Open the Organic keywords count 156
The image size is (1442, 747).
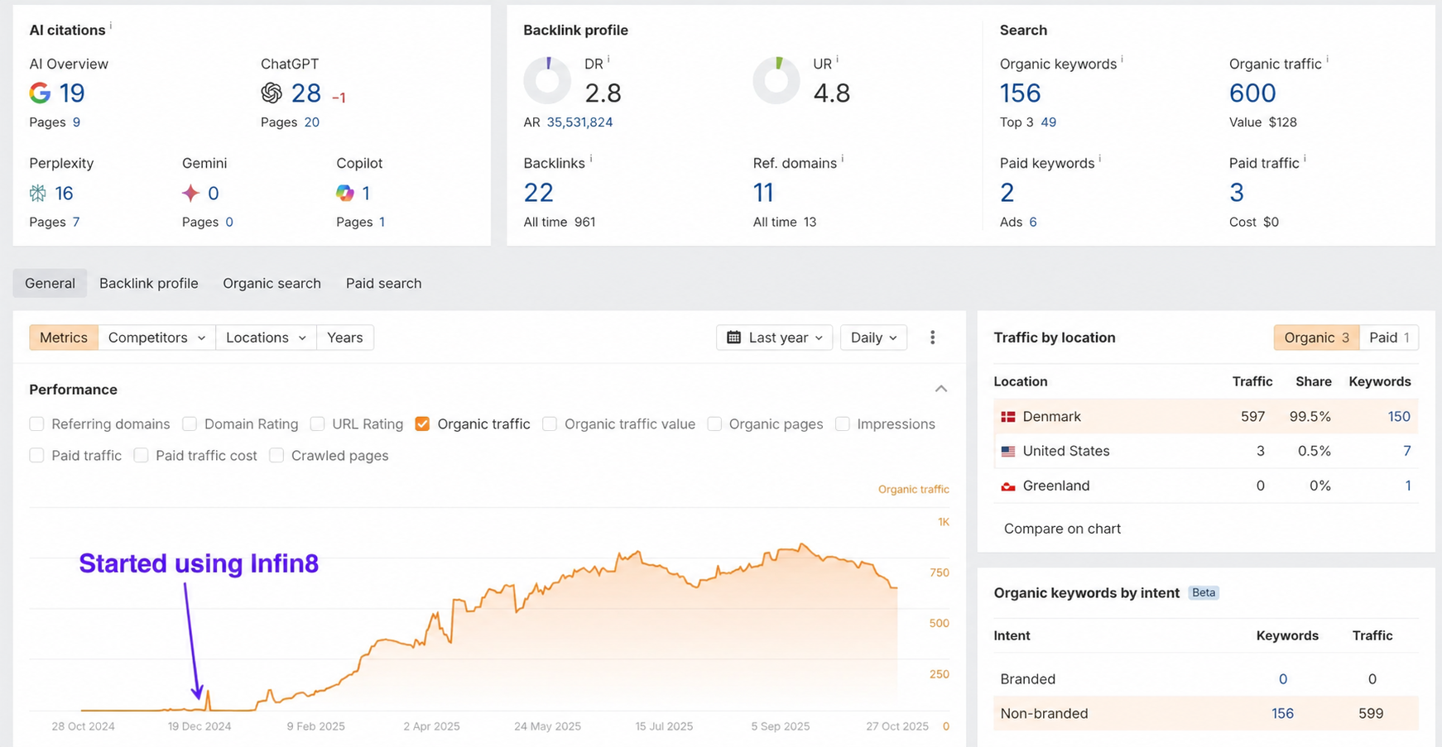tap(1020, 93)
